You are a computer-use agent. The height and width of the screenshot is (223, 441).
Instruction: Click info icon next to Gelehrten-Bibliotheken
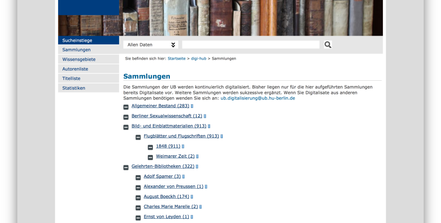coord(197,167)
